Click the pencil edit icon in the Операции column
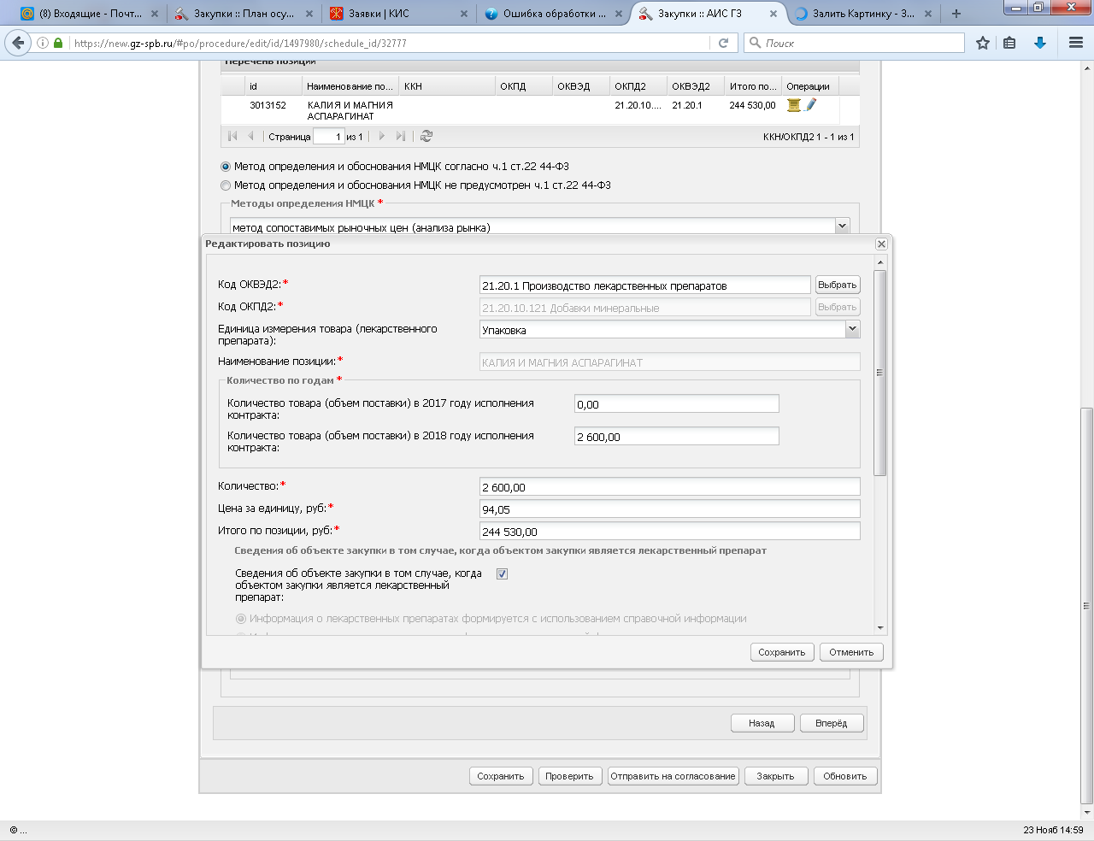Screen dimensions: 1094x841 tap(810, 105)
